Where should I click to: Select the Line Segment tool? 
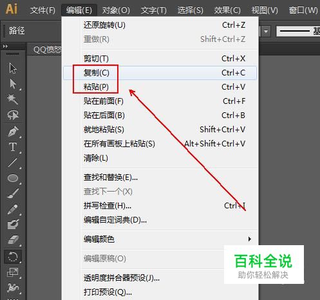point(13,163)
